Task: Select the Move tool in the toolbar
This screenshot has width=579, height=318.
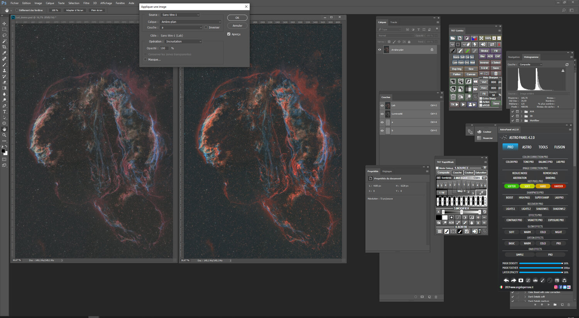Action: point(4,24)
